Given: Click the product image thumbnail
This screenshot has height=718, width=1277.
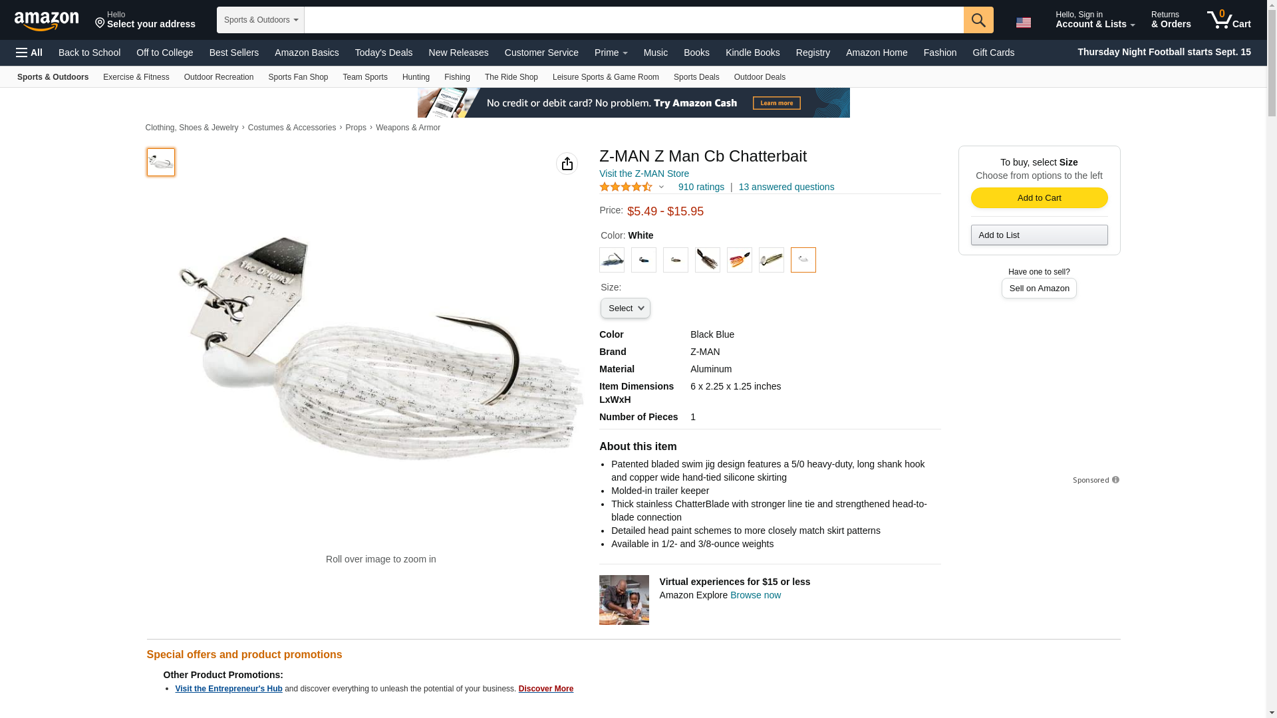Looking at the screenshot, I should (x=161, y=162).
